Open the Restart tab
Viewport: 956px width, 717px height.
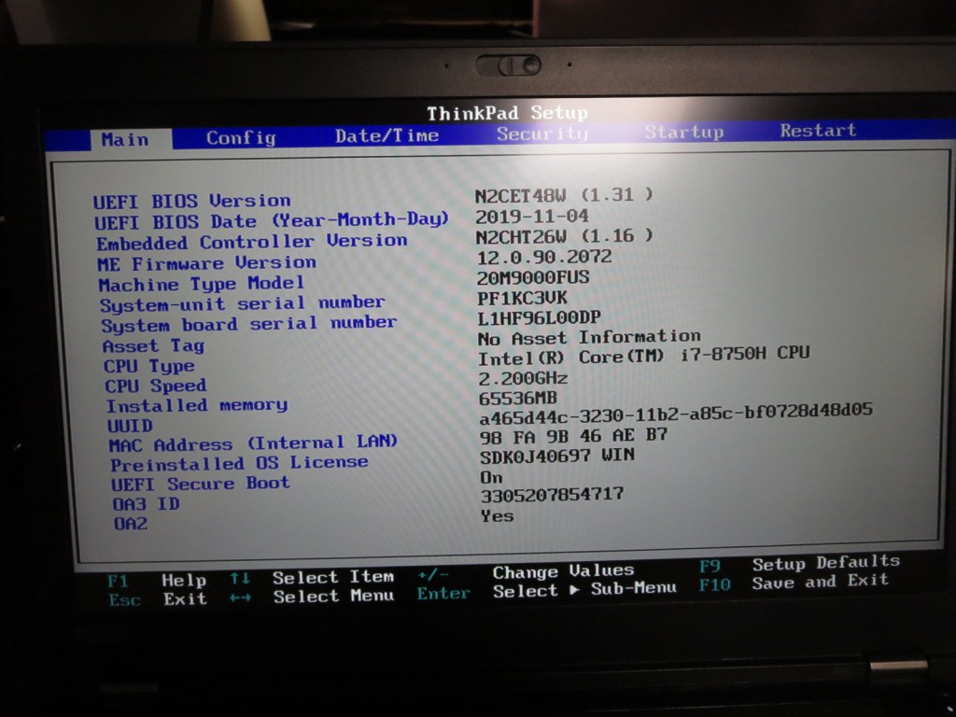coord(818,131)
